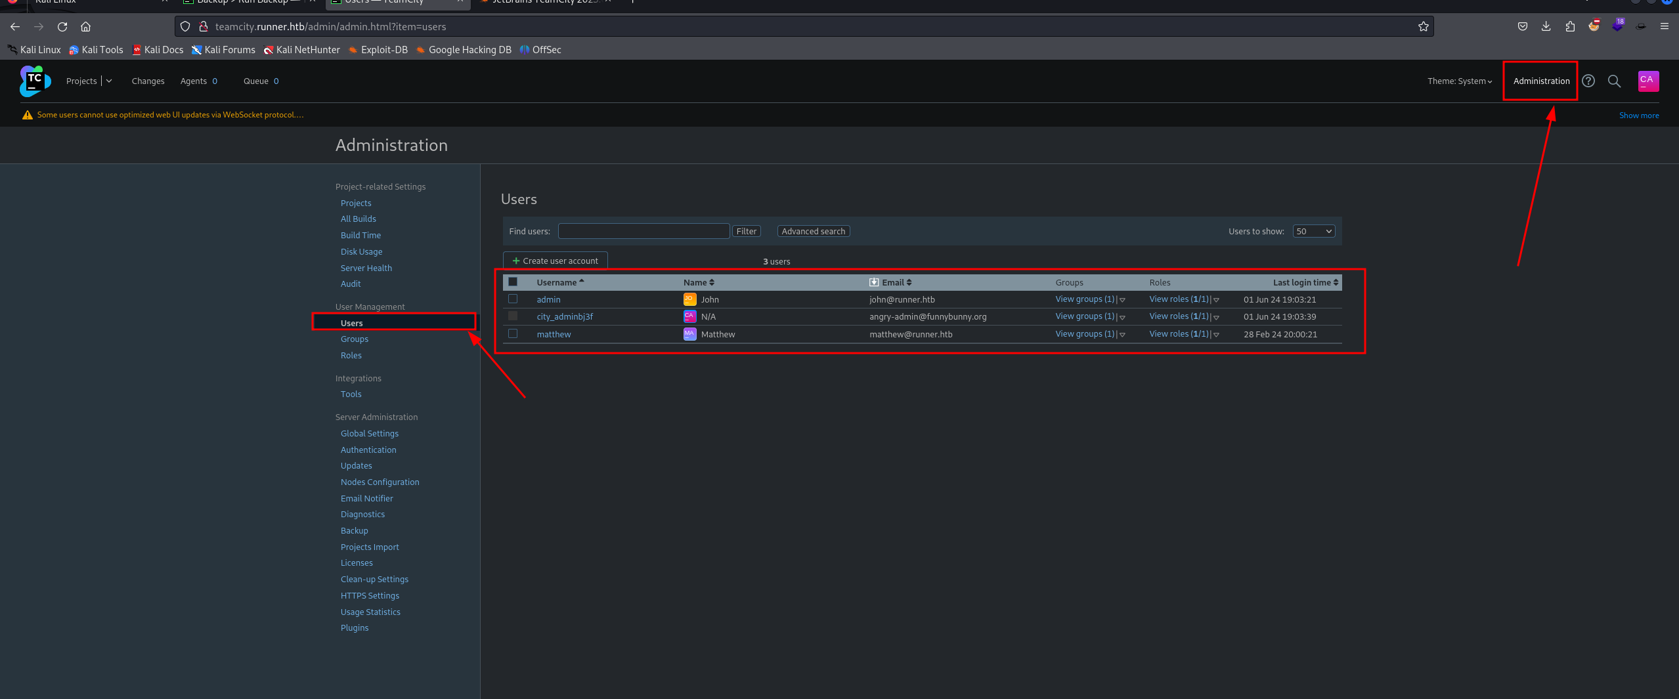Open the Diagnostics sidebar link
The width and height of the screenshot is (1679, 699).
pos(362,515)
